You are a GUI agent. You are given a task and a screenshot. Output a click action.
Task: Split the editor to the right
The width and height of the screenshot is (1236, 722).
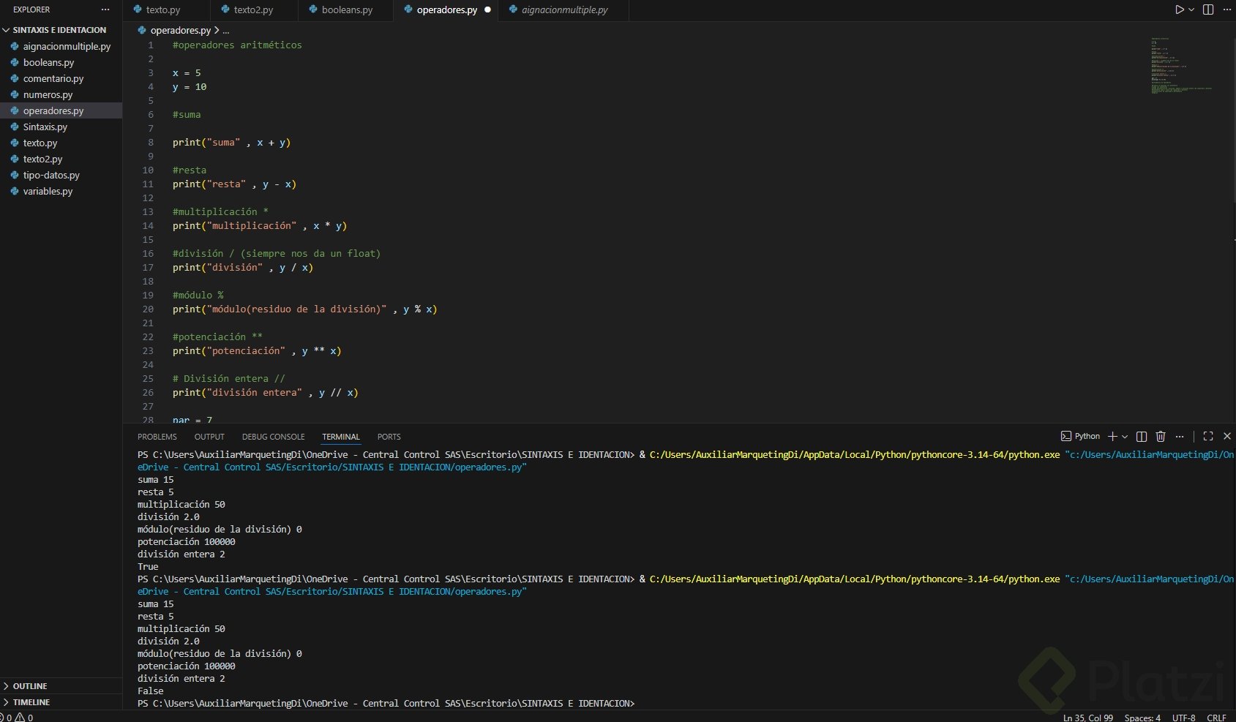[1208, 10]
